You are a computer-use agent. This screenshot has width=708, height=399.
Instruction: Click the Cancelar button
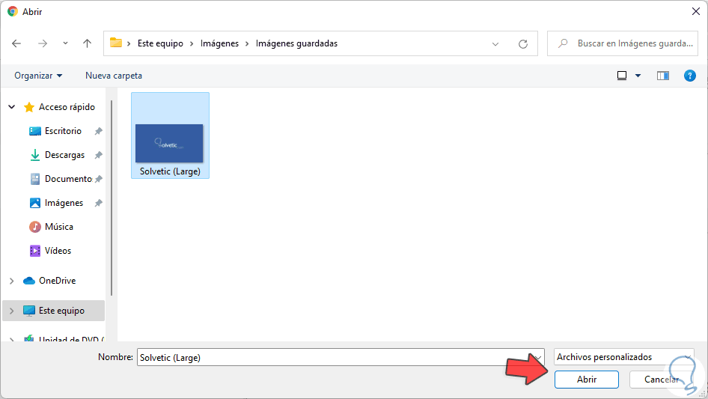tap(662, 380)
